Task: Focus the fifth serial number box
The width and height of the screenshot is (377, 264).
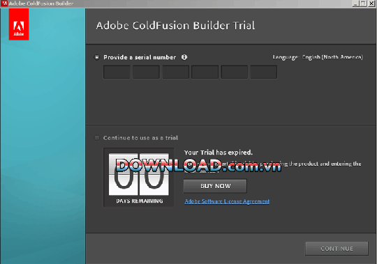Action: coord(234,72)
